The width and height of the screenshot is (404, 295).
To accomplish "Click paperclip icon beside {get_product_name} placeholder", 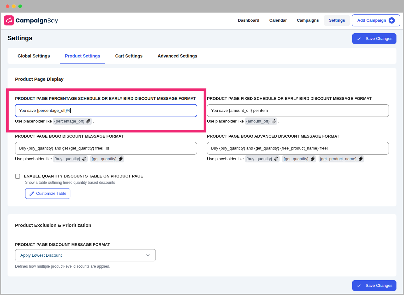I will click(361, 159).
